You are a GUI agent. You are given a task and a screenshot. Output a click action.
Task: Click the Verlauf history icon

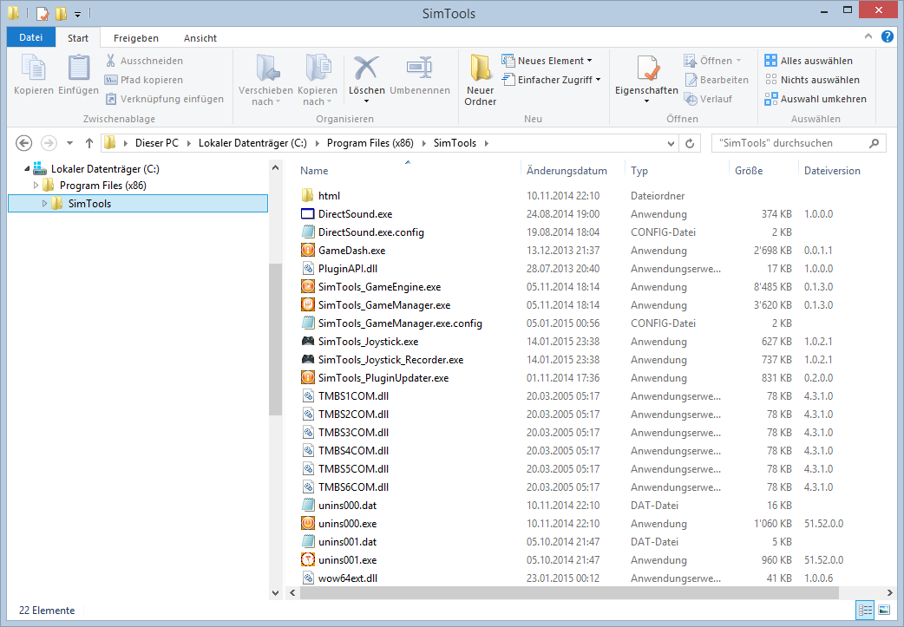pyautogui.click(x=691, y=99)
